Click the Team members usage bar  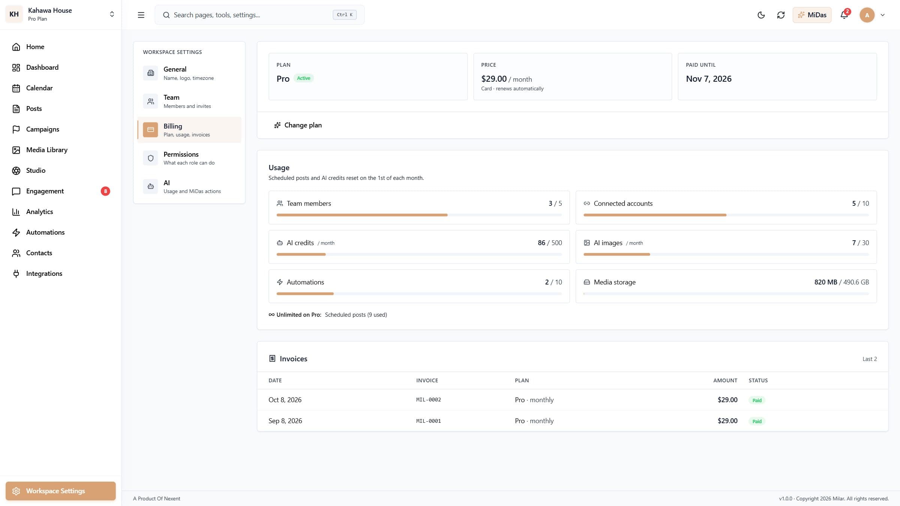pyautogui.click(x=419, y=215)
